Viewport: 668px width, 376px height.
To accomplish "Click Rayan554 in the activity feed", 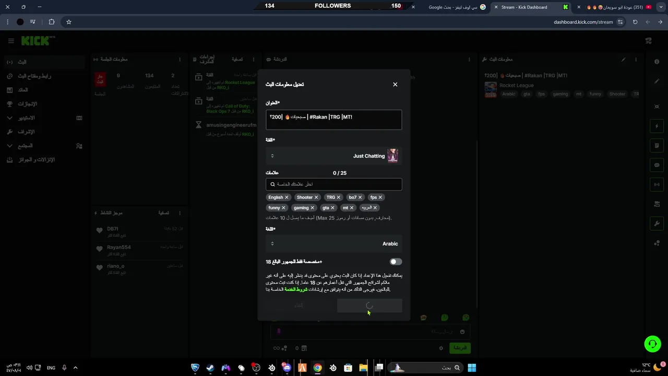I will pos(118,248).
